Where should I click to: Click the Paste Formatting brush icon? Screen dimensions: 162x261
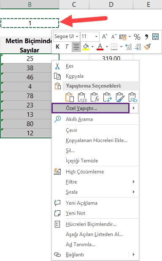pyautogui.click(x=120, y=97)
